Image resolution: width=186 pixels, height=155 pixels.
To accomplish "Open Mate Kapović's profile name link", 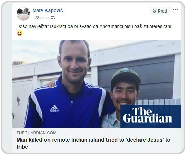I will pos(48,10).
